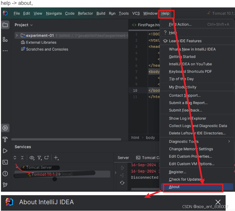
Task: Click the deploy arrow icon beside the server log
Action: pos(122,168)
